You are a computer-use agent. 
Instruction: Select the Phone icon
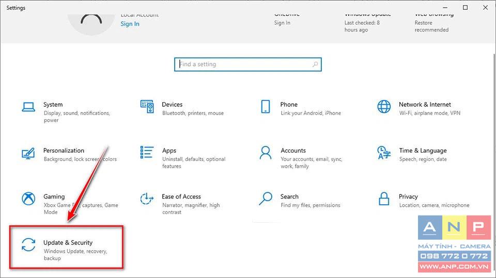click(x=266, y=107)
